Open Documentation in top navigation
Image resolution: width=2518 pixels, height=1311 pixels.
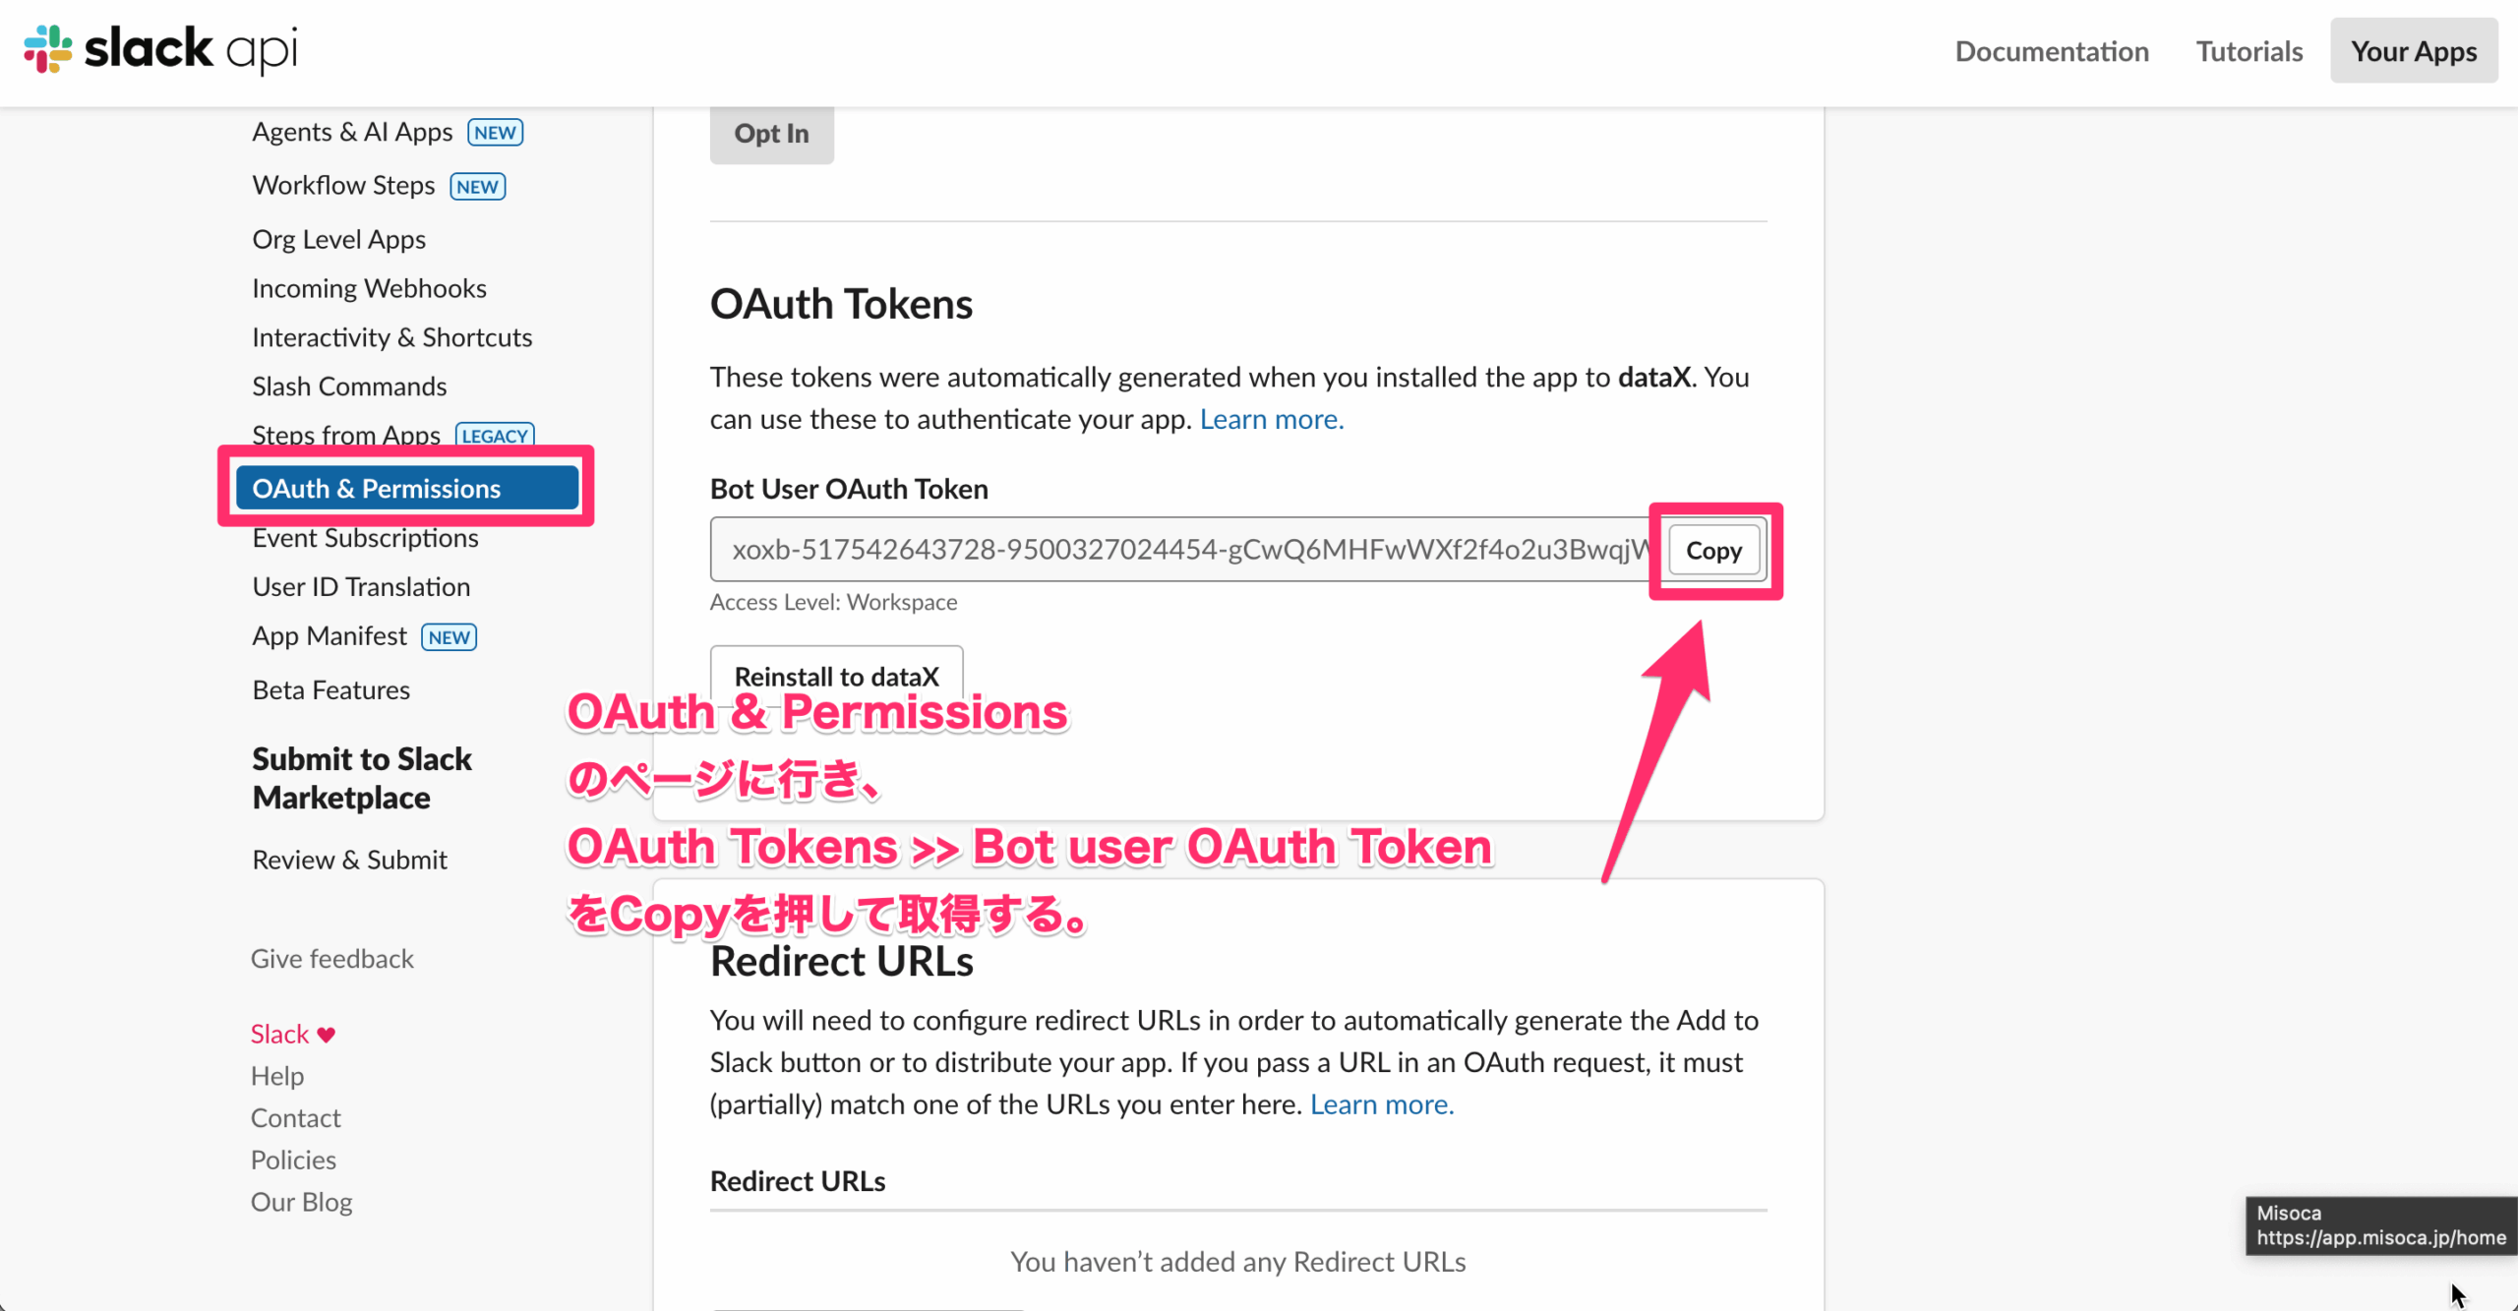[x=2051, y=51]
